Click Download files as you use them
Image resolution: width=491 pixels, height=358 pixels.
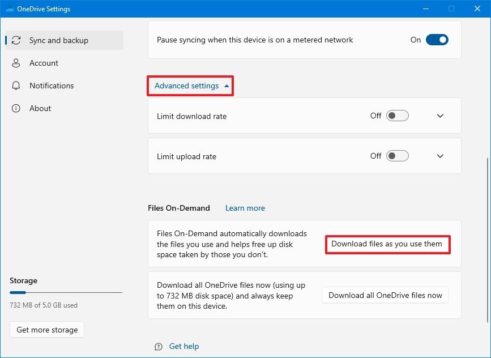tap(387, 244)
